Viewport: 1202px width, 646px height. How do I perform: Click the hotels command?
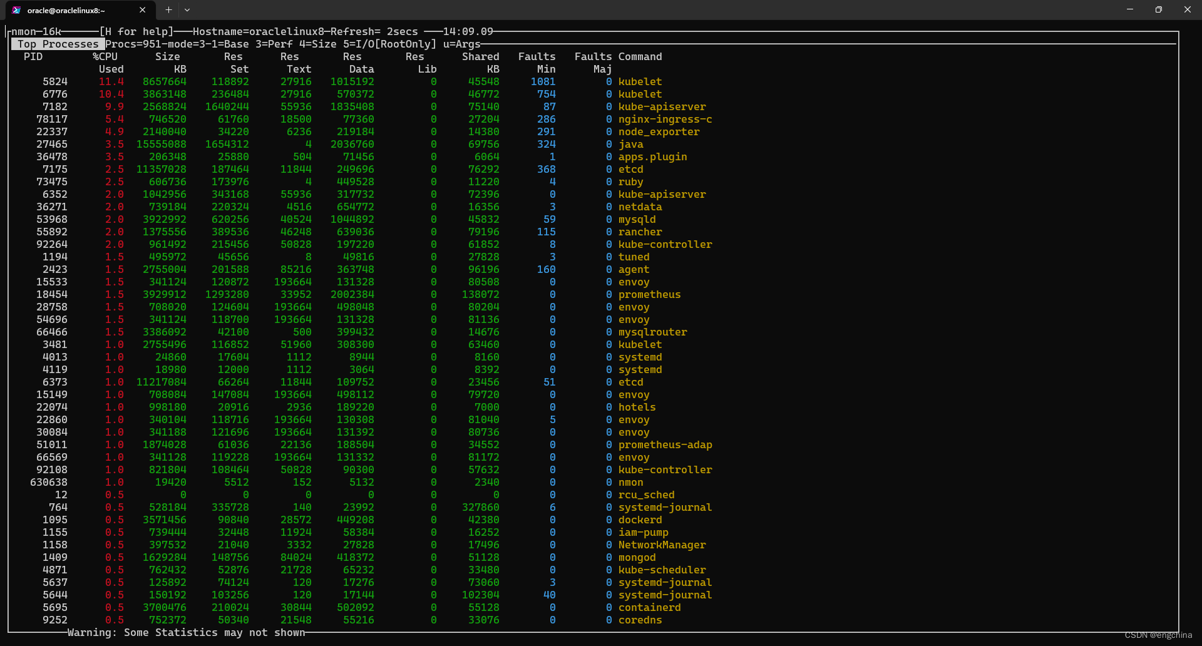tap(637, 407)
